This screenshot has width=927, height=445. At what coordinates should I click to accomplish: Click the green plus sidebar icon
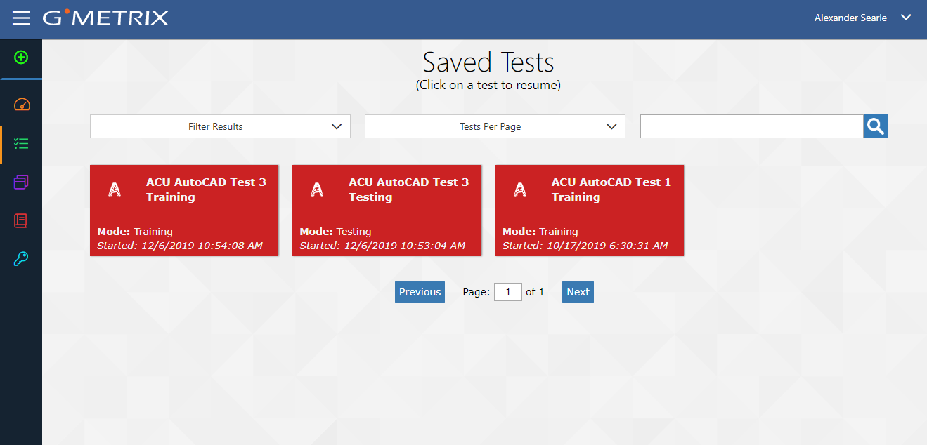click(x=21, y=58)
